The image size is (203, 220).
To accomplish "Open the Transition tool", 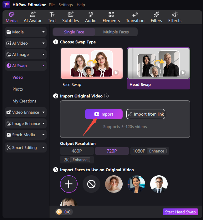I will (x=135, y=17).
